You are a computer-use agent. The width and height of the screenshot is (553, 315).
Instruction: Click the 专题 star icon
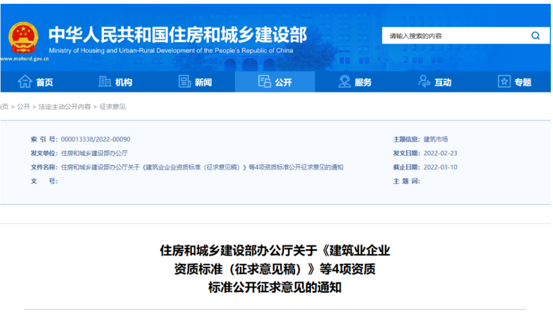point(504,81)
